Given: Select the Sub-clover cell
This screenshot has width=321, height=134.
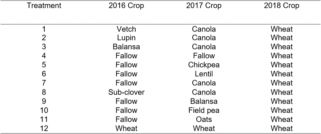Looking at the screenshot, I should [126, 92].
